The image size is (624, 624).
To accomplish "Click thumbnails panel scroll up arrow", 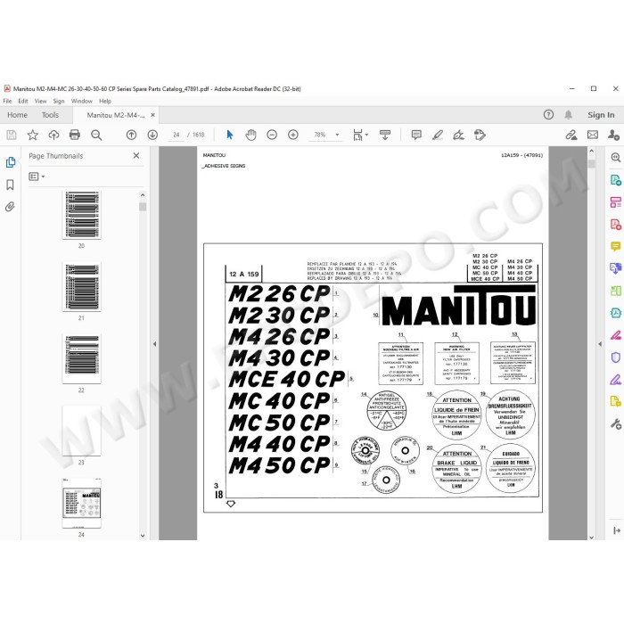I will pyautogui.click(x=143, y=195).
